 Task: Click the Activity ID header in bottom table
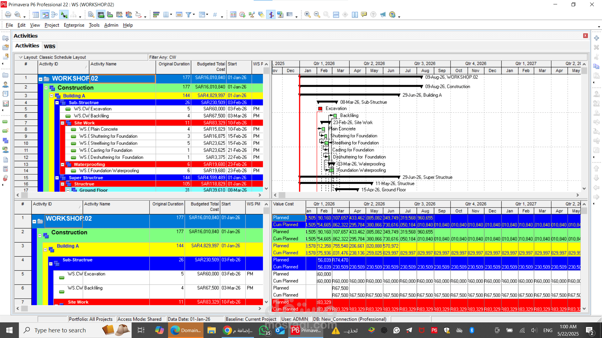[57, 207]
